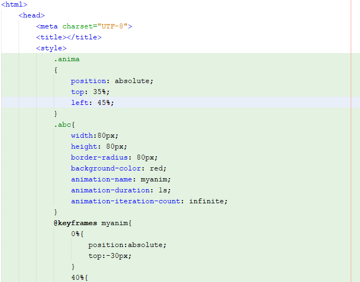Place cursor in the <title></title> line
The image size is (360, 282).
[x=69, y=37]
